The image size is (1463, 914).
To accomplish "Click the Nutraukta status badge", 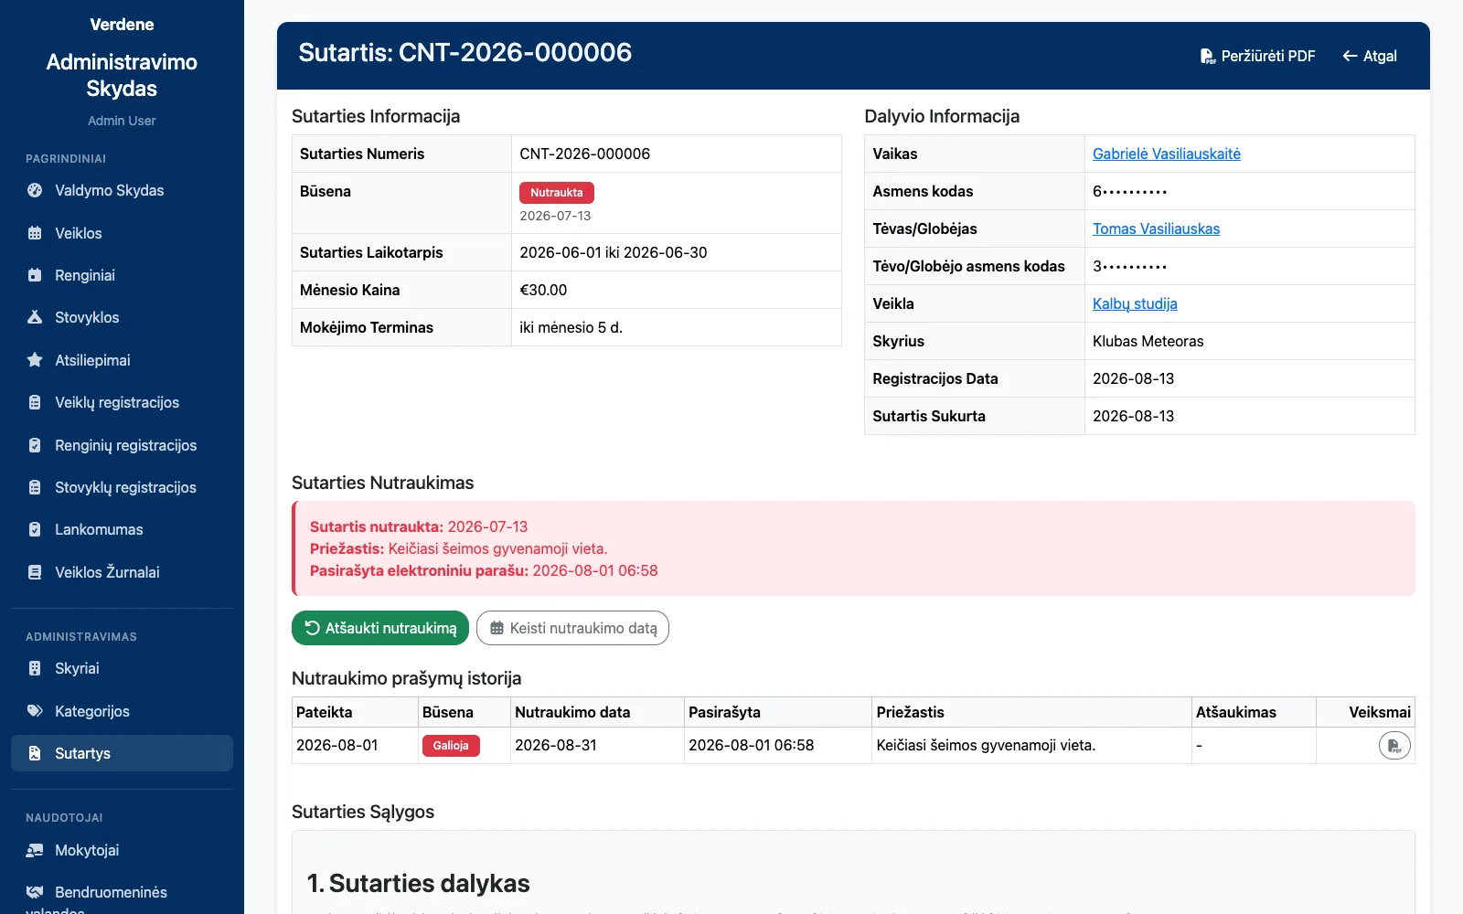I will coord(557,193).
